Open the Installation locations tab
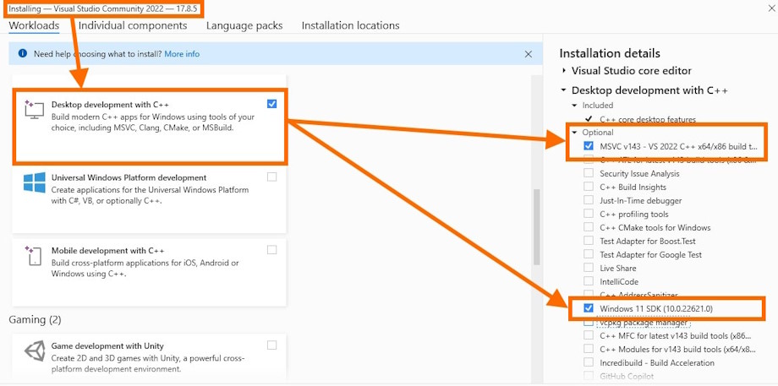Viewport: 778px width, 386px height. click(x=350, y=25)
